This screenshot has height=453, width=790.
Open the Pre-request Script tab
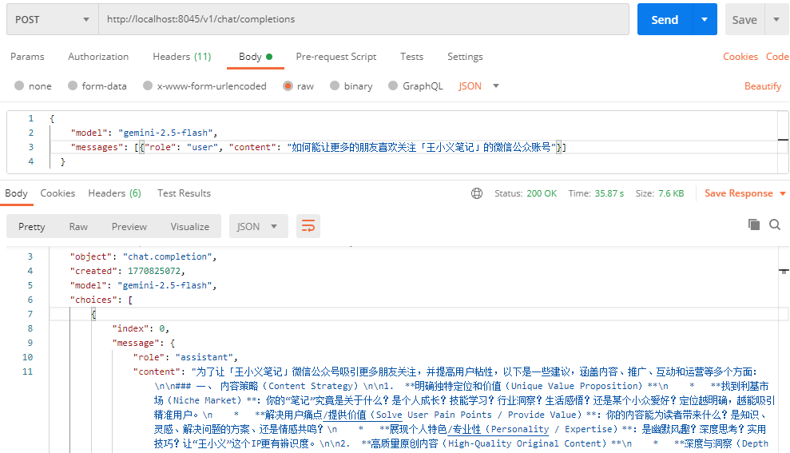point(335,57)
